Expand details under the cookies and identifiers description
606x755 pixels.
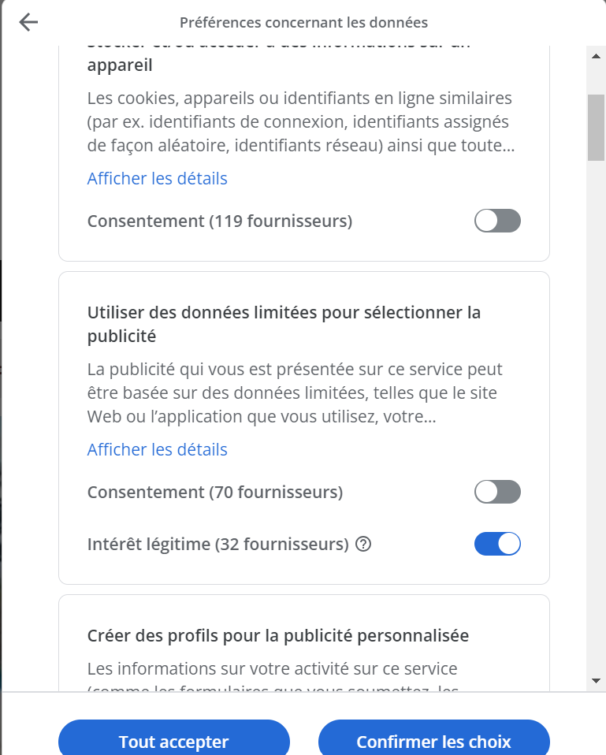(x=157, y=178)
